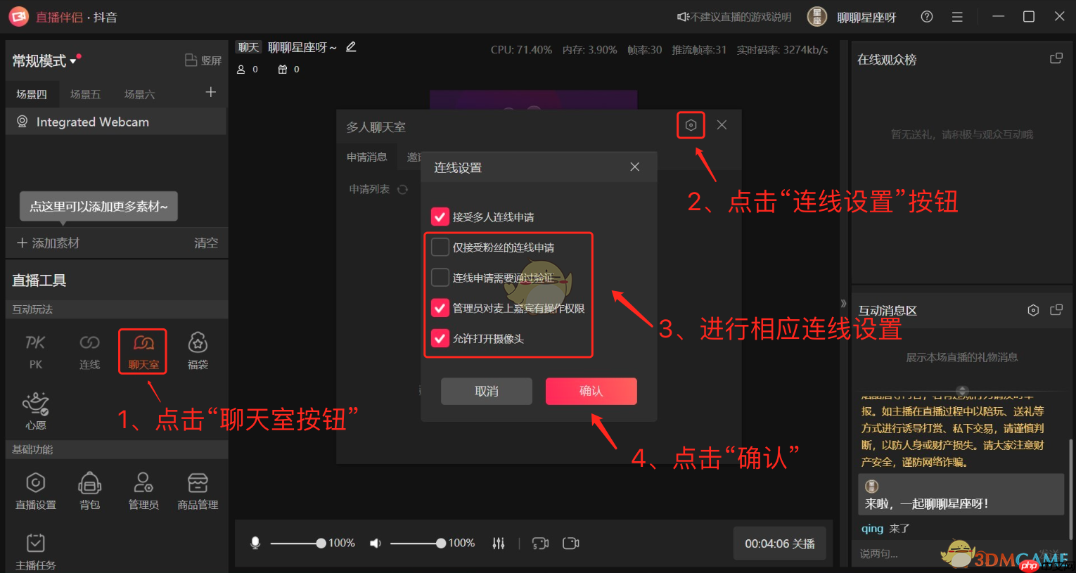This screenshot has width=1076, height=573.
Task: Select the Integrated Webcam source
Action: [91, 122]
